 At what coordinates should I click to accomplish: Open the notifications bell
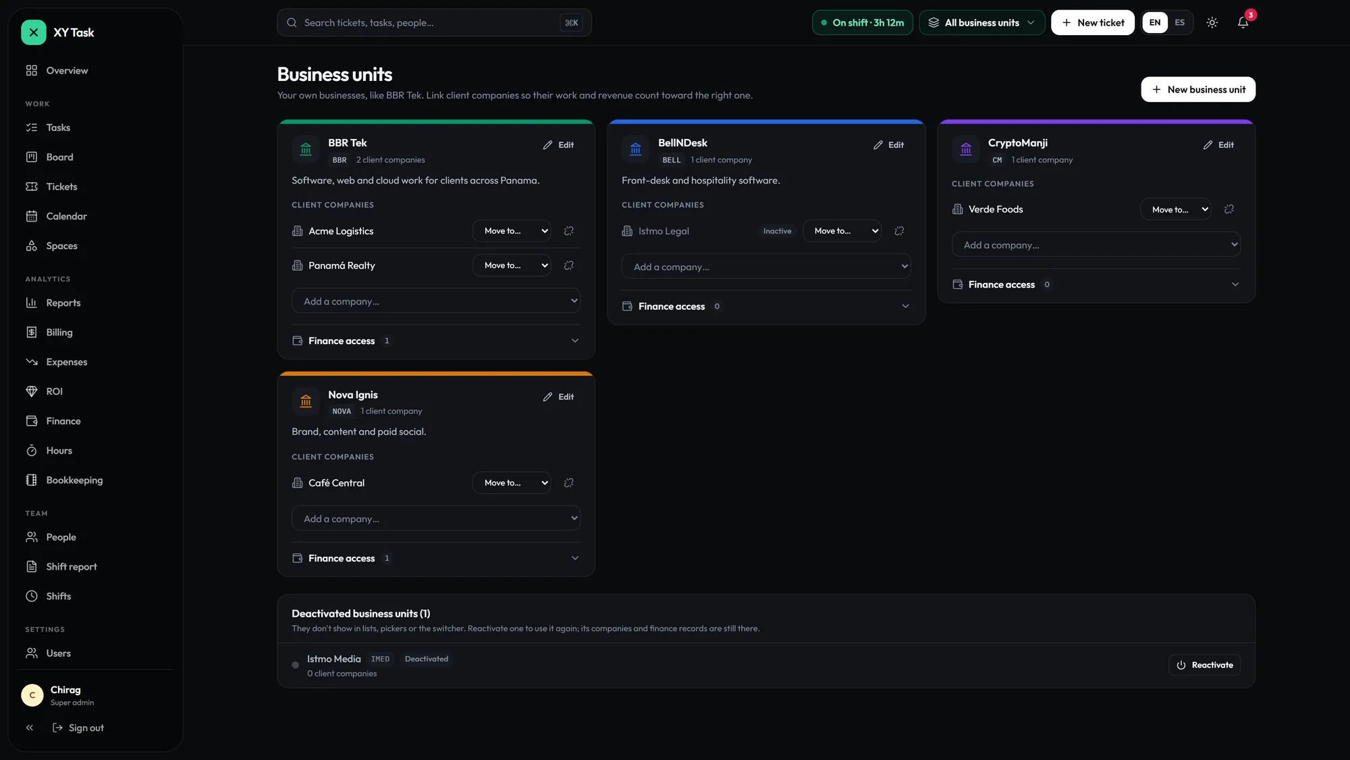(1243, 23)
